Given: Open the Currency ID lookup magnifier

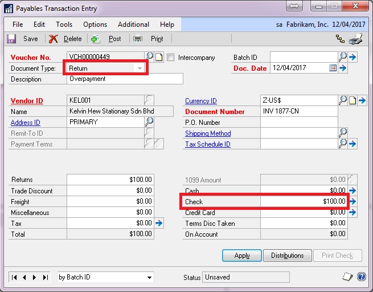Looking at the screenshot, I should [343, 100].
